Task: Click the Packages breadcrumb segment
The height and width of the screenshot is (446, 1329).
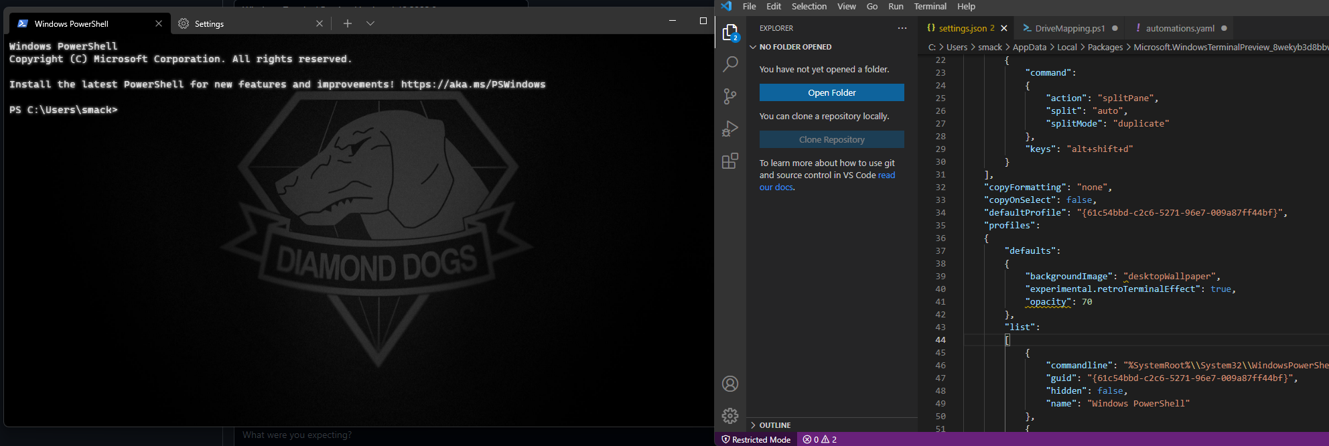Action: (x=1105, y=47)
